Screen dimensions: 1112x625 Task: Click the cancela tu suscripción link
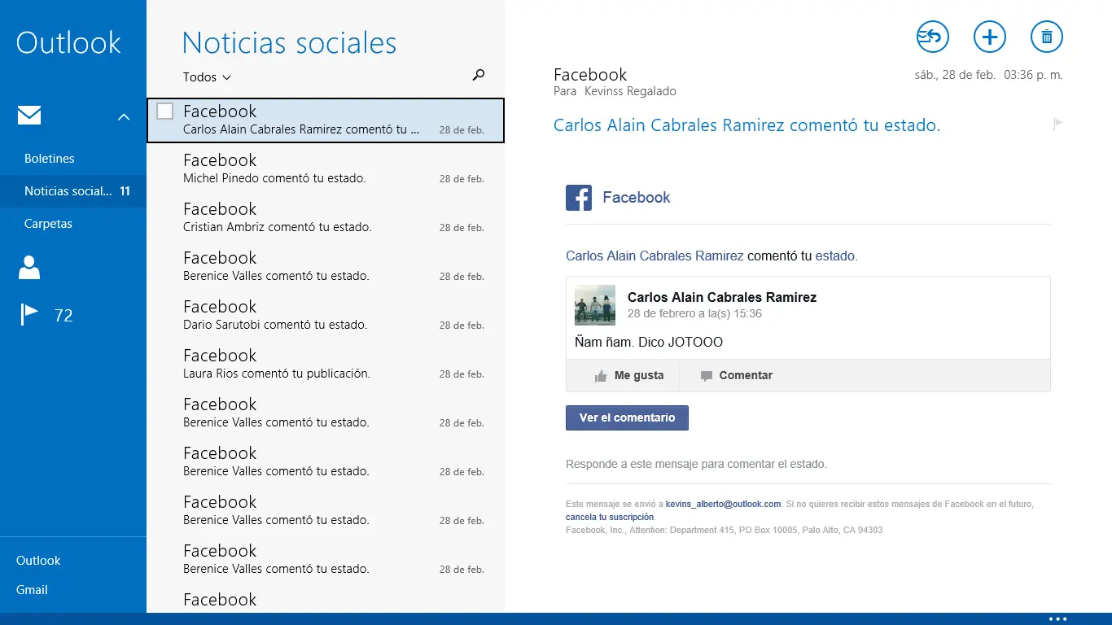tap(610, 517)
